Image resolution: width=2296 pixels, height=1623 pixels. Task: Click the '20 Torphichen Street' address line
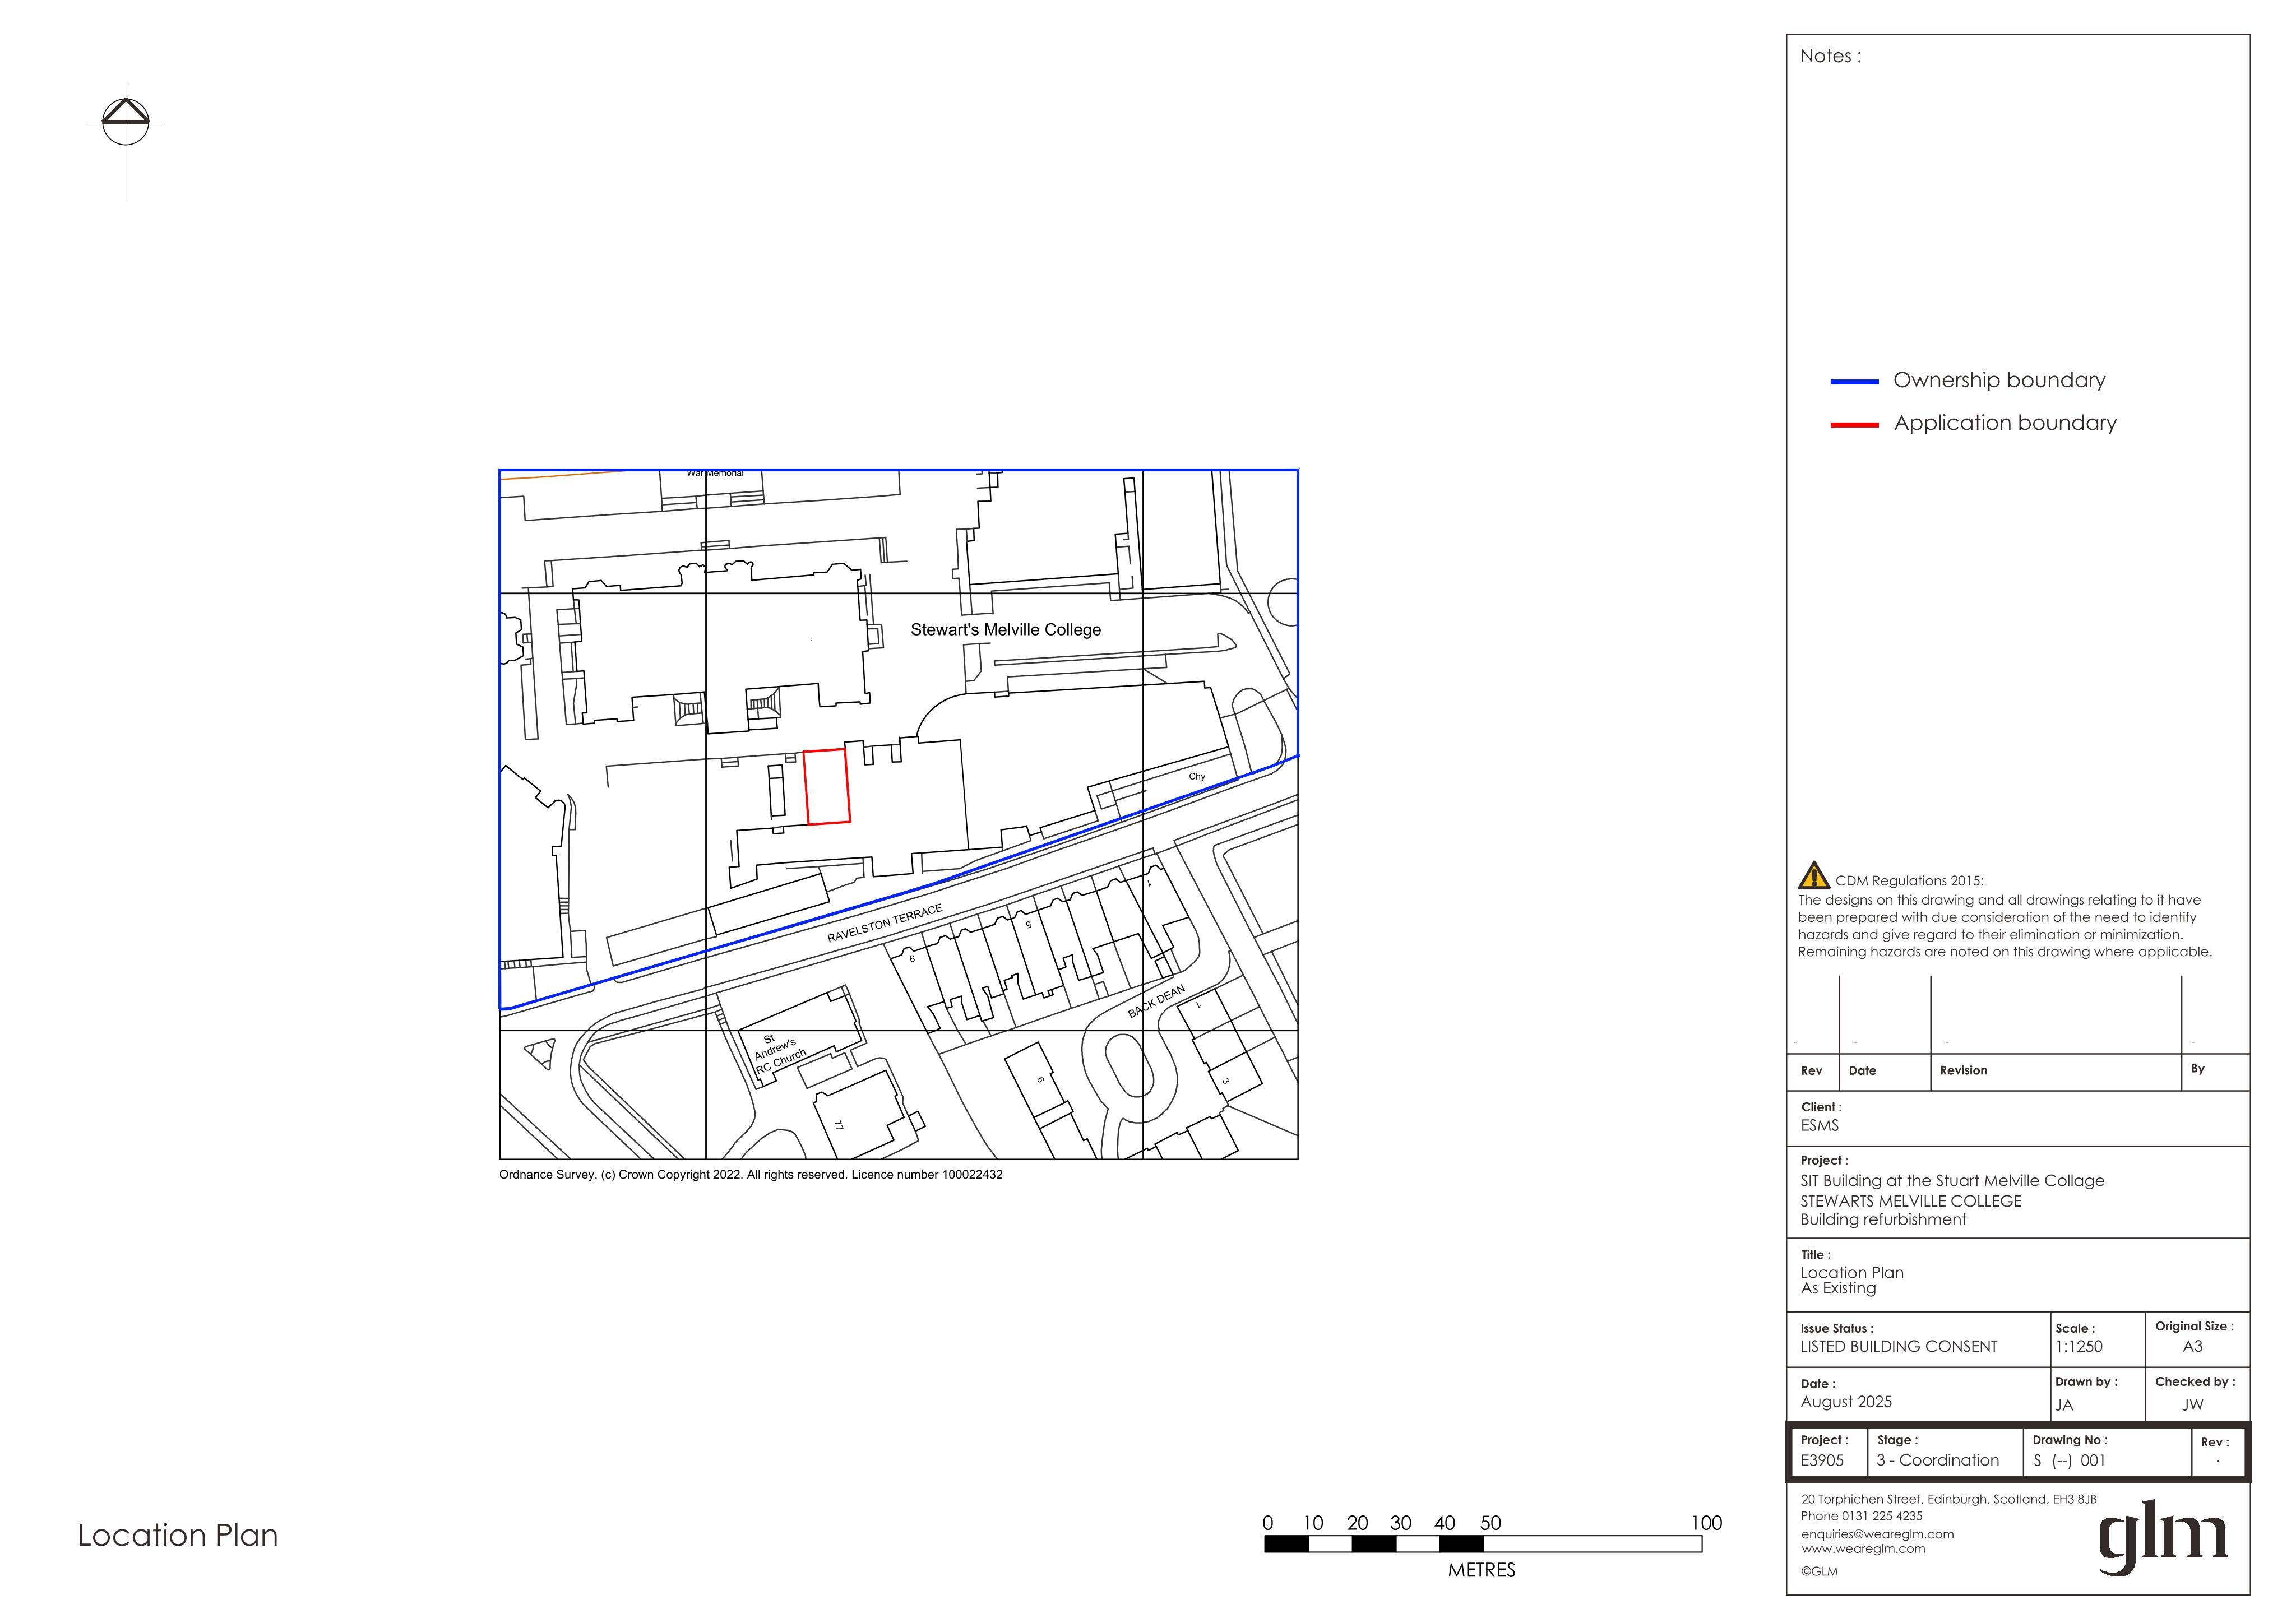click(x=1949, y=1500)
